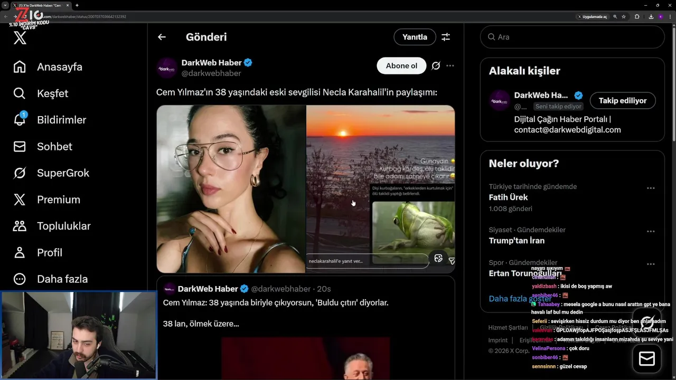Open the Daha fazla menu in sidebar
This screenshot has width=676, height=380.
(50, 279)
